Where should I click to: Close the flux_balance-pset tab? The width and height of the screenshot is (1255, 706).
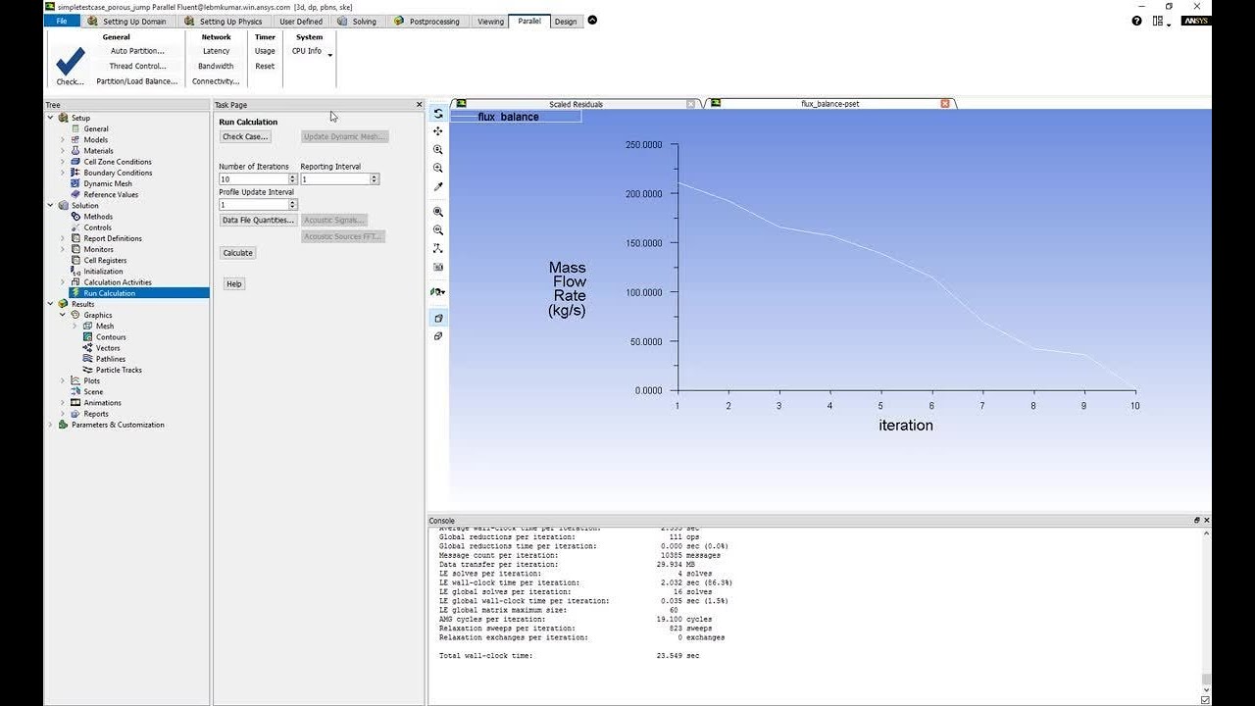click(x=945, y=104)
